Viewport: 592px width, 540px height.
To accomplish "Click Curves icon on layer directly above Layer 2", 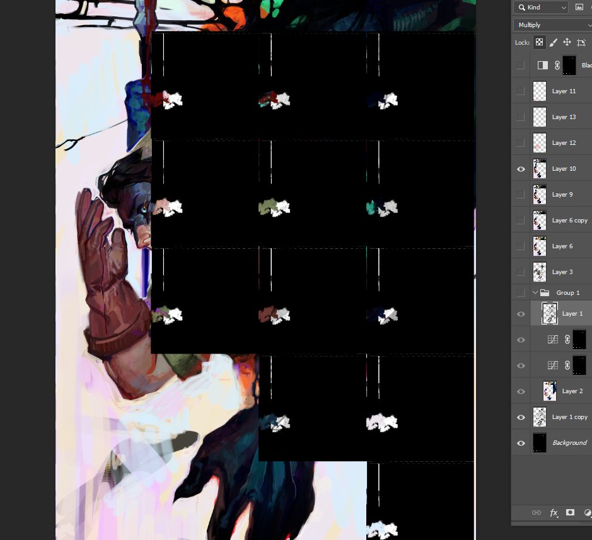I will pyautogui.click(x=553, y=365).
